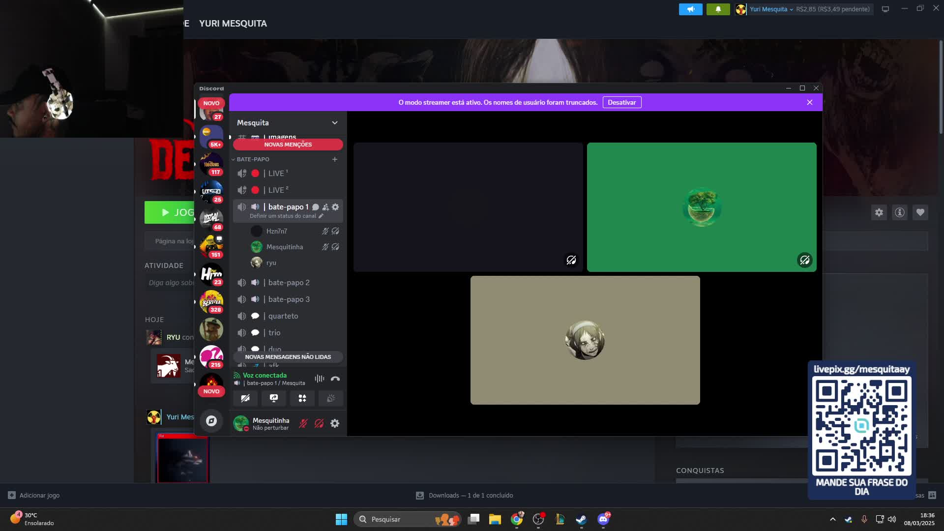Image resolution: width=944 pixels, height=531 pixels.
Task: Click the Pesquisar taskbar search box
Action: coord(408,519)
